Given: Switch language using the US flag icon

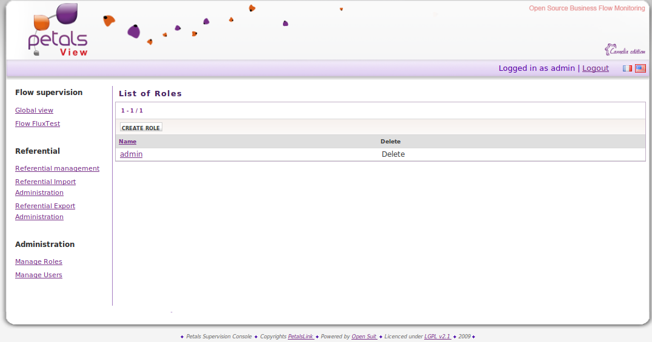Looking at the screenshot, I should coord(640,68).
